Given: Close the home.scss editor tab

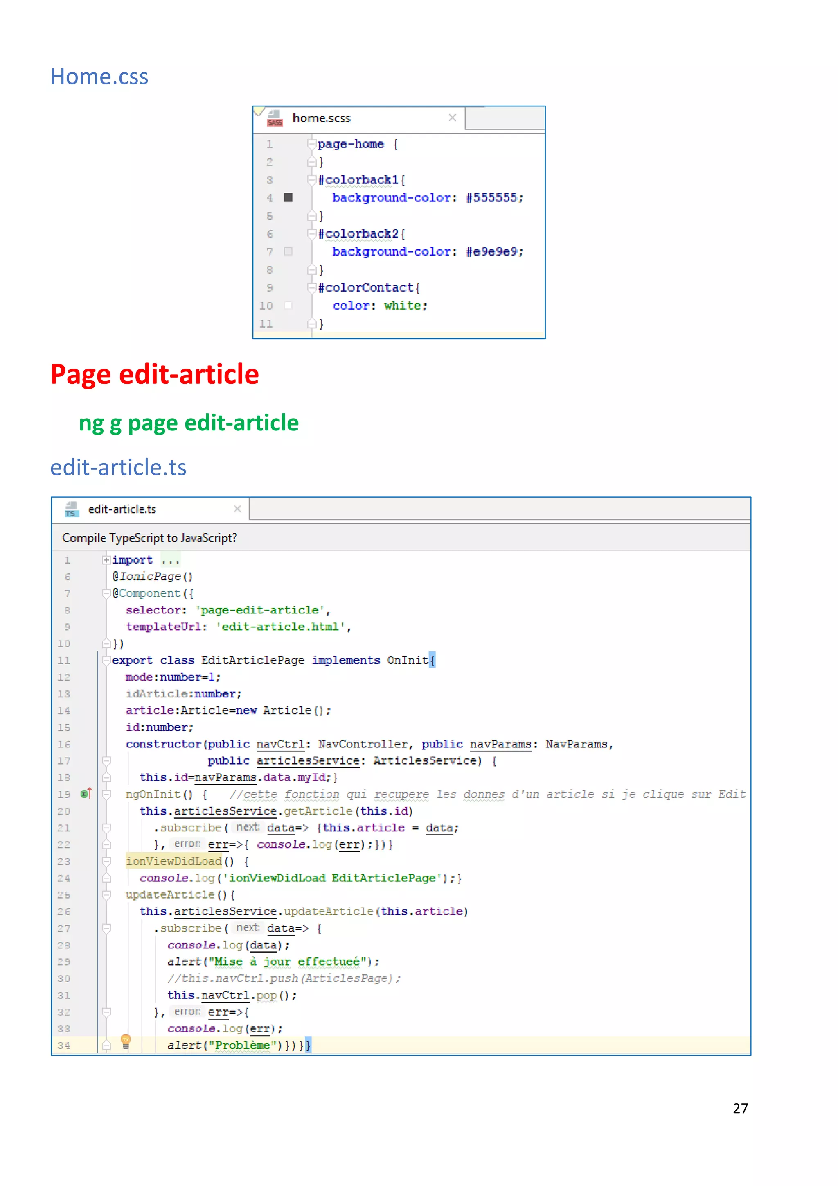Looking at the screenshot, I should click(453, 118).
